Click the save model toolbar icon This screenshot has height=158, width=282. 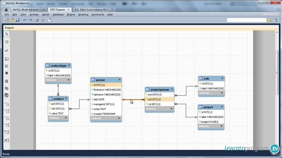tap(18, 20)
